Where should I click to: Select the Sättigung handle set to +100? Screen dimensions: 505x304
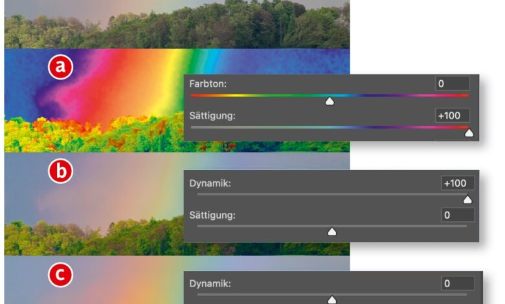[469, 133]
